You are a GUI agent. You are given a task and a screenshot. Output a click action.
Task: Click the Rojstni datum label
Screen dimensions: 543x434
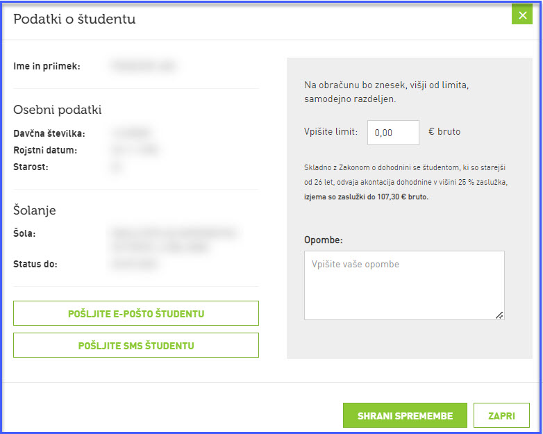(x=45, y=150)
